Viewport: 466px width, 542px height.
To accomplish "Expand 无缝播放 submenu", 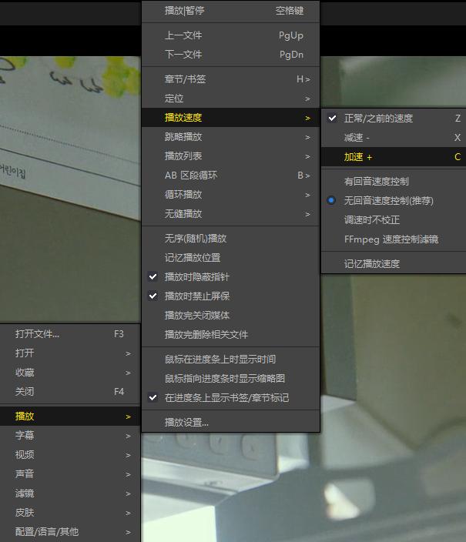I will point(230,214).
